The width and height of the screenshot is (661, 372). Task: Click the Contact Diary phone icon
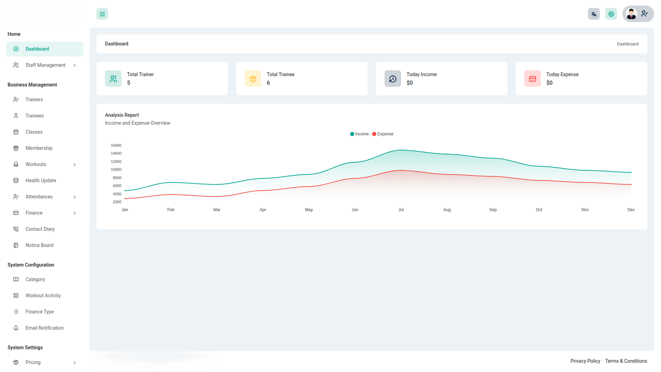(x=16, y=229)
